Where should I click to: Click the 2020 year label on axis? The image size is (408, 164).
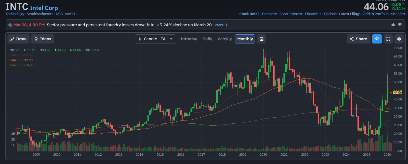pyautogui.click(x=263, y=155)
